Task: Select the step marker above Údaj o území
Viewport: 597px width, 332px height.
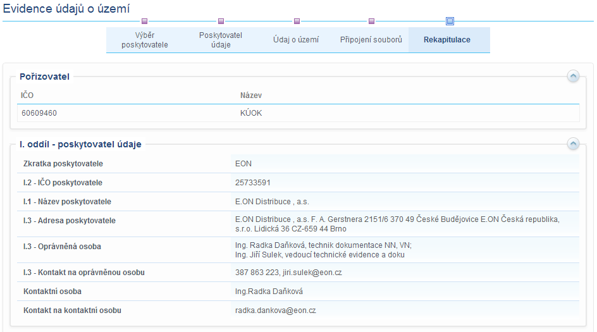Action: [x=297, y=22]
